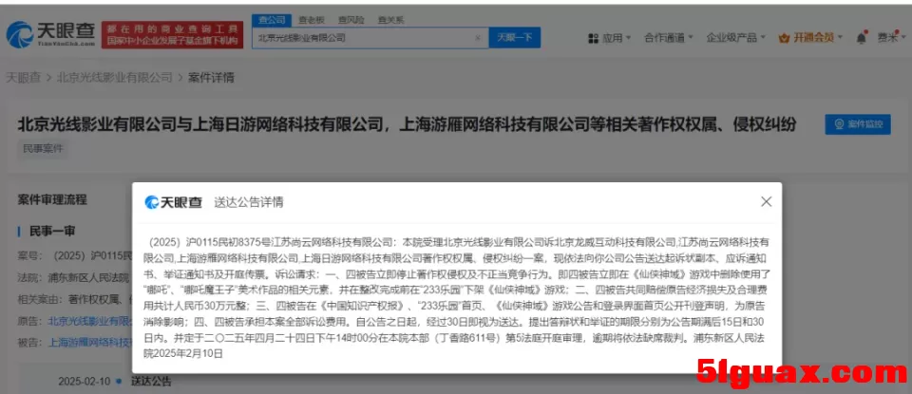Open plaintiff link 北京光线影业有限公司
912x394 pixels.
pyautogui.click(x=91, y=321)
